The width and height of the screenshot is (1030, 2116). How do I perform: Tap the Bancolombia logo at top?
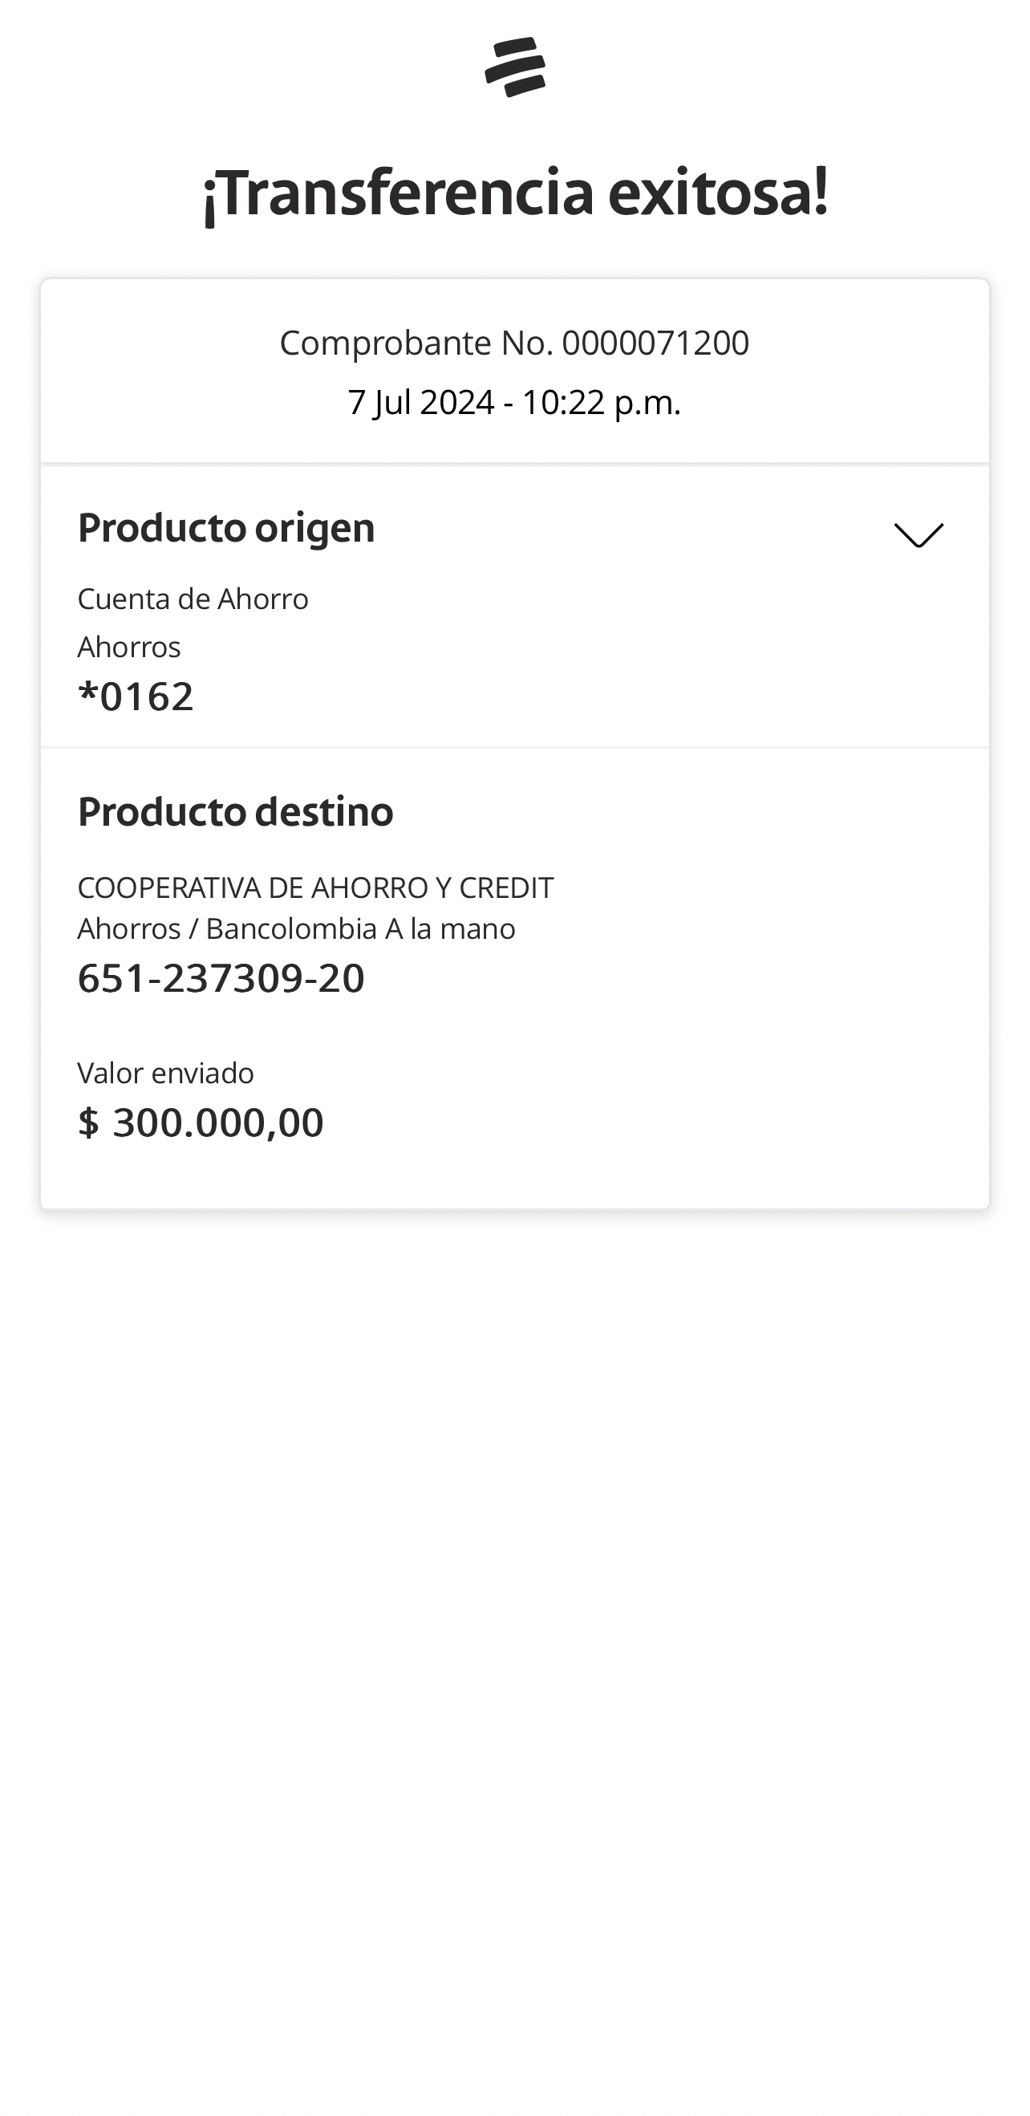515,67
